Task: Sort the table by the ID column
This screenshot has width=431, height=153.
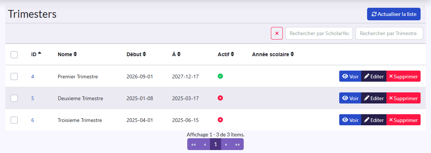Action: tap(36, 54)
